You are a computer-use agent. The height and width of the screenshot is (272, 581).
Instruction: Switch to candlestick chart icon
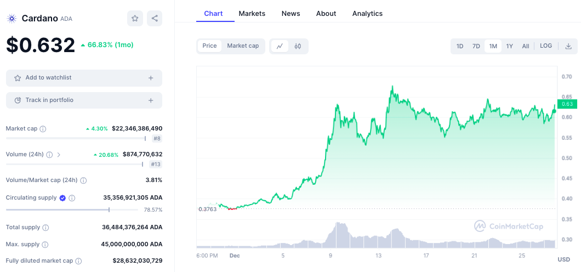tap(298, 46)
